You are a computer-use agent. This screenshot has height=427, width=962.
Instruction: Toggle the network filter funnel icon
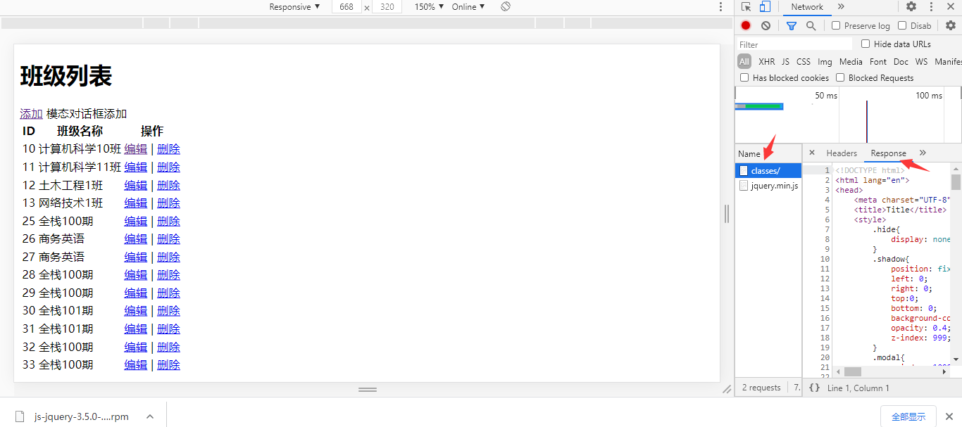coord(791,25)
